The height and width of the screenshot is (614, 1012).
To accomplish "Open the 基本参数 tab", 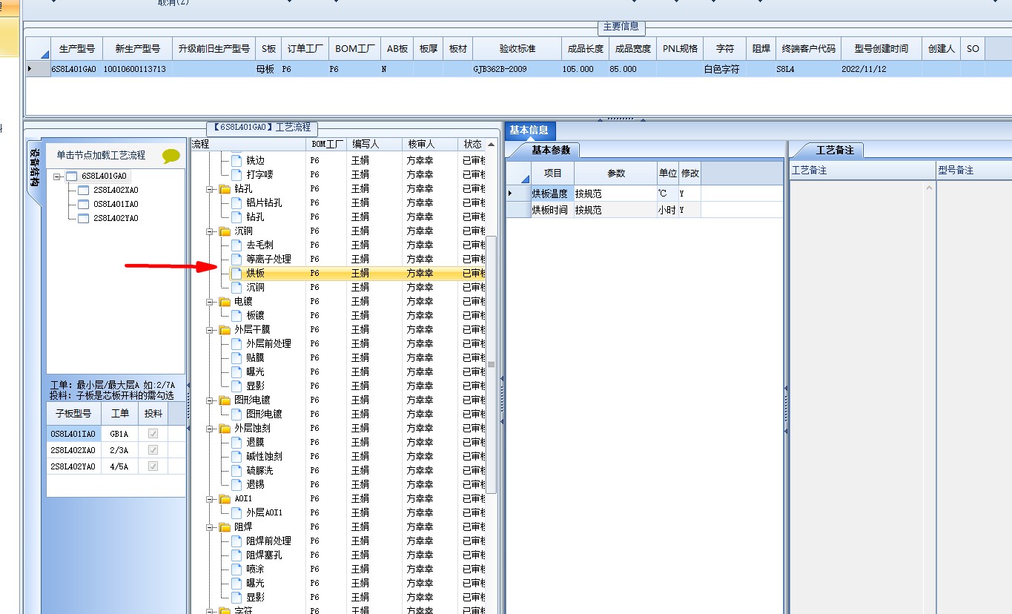I will click(x=552, y=150).
